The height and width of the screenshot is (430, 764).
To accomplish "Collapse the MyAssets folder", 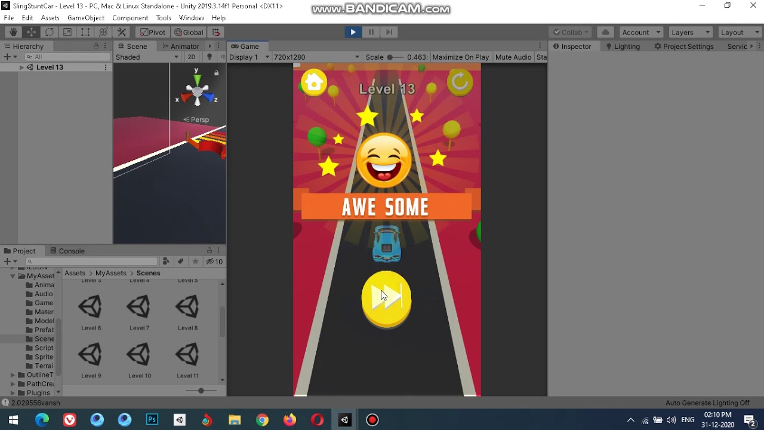I will 13,276.
